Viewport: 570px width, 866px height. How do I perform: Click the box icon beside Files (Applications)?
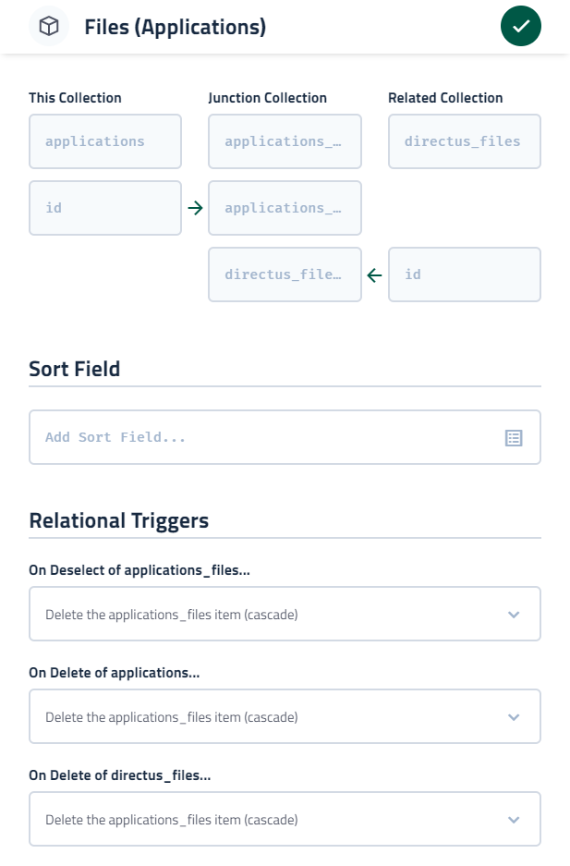tap(49, 26)
